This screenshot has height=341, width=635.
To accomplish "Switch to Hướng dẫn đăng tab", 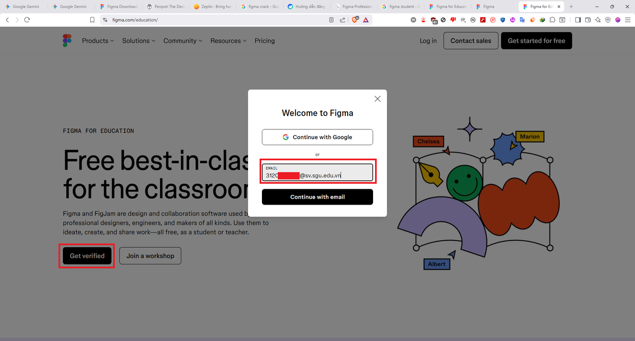I will [307, 6].
